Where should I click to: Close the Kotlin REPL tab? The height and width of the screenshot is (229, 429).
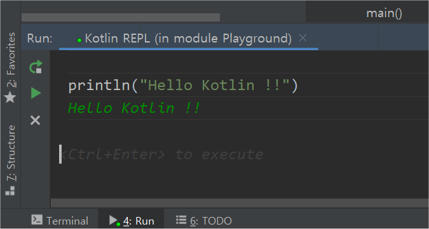point(303,38)
